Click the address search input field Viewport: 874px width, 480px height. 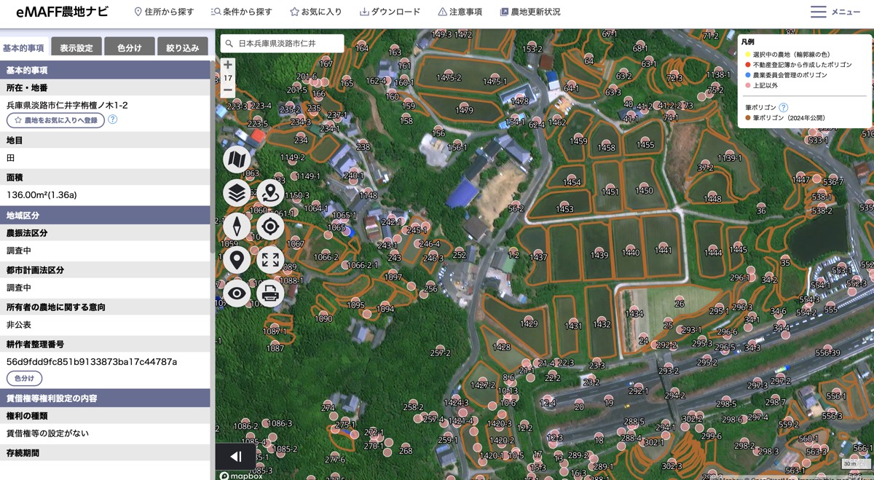coord(282,44)
